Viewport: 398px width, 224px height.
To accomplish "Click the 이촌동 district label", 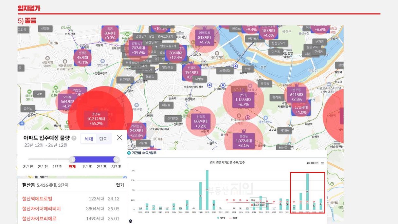I will click(x=276, y=52).
